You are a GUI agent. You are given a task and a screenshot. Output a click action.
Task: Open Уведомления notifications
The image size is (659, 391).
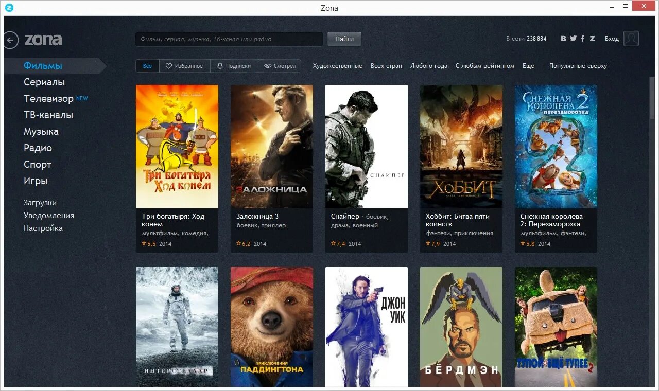pyautogui.click(x=49, y=216)
